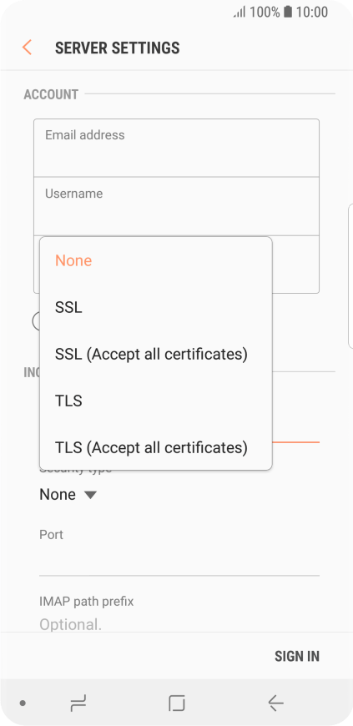Tap the Username input field

(177, 206)
